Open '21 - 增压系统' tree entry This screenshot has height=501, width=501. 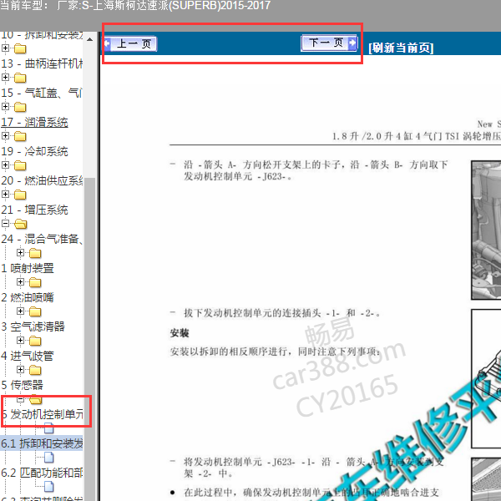pyautogui.click(x=34, y=210)
